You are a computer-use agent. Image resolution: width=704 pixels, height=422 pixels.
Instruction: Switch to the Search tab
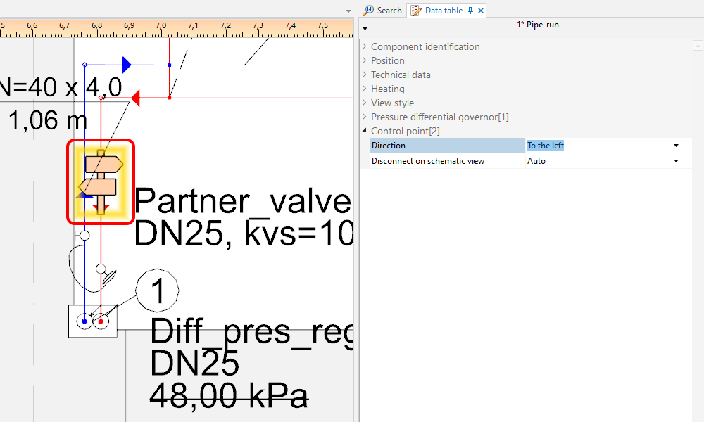tap(383, 11)
